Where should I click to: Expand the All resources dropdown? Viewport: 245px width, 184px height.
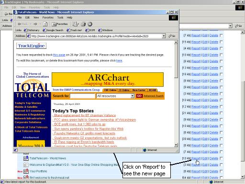[133, 96]
